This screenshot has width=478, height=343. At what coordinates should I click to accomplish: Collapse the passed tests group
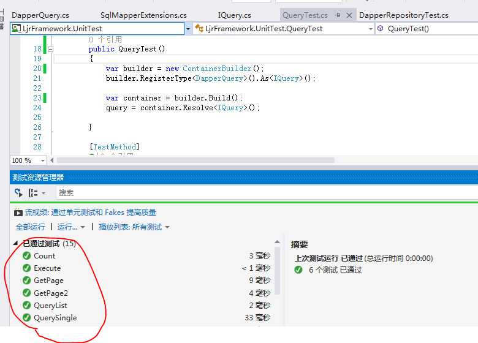pos(15,243)
